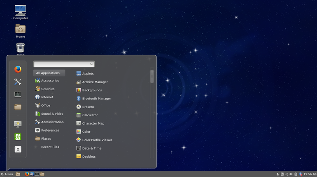Viewport: 317px width, 177px height.
Task: Click the Quit power icon in sidebar
Action: (x=18, y=149)
